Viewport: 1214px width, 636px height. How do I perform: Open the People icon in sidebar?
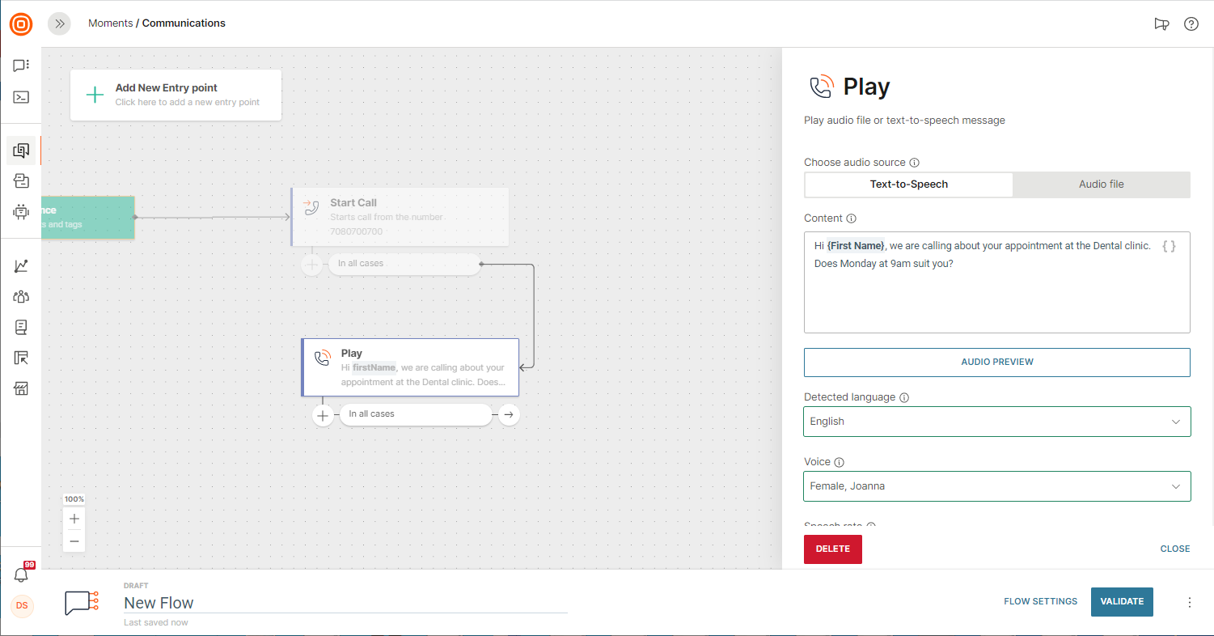pos(21,297)
